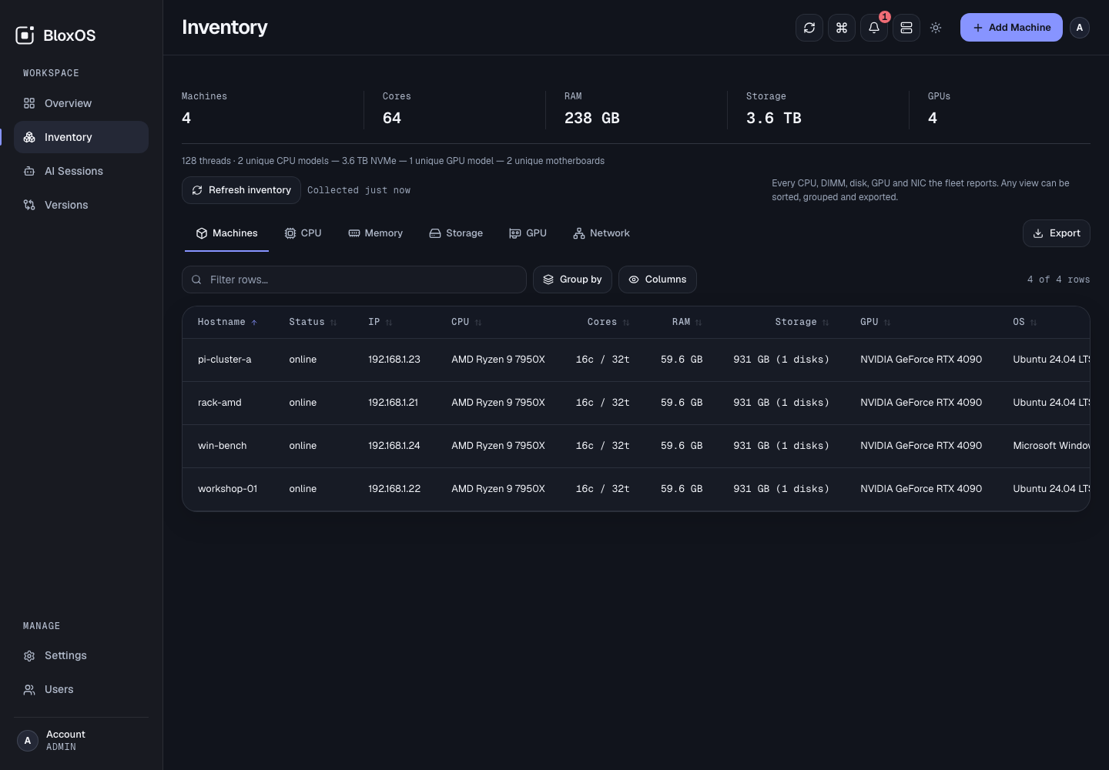Open AI Sessions page

[81, 171]
